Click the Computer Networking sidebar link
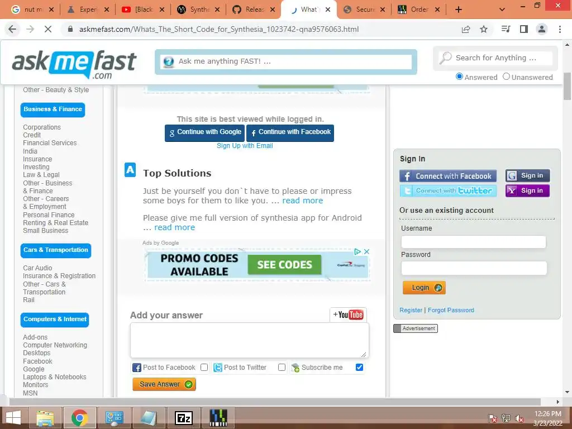Viewport: 572px width, 429px height. pos(55,345)
